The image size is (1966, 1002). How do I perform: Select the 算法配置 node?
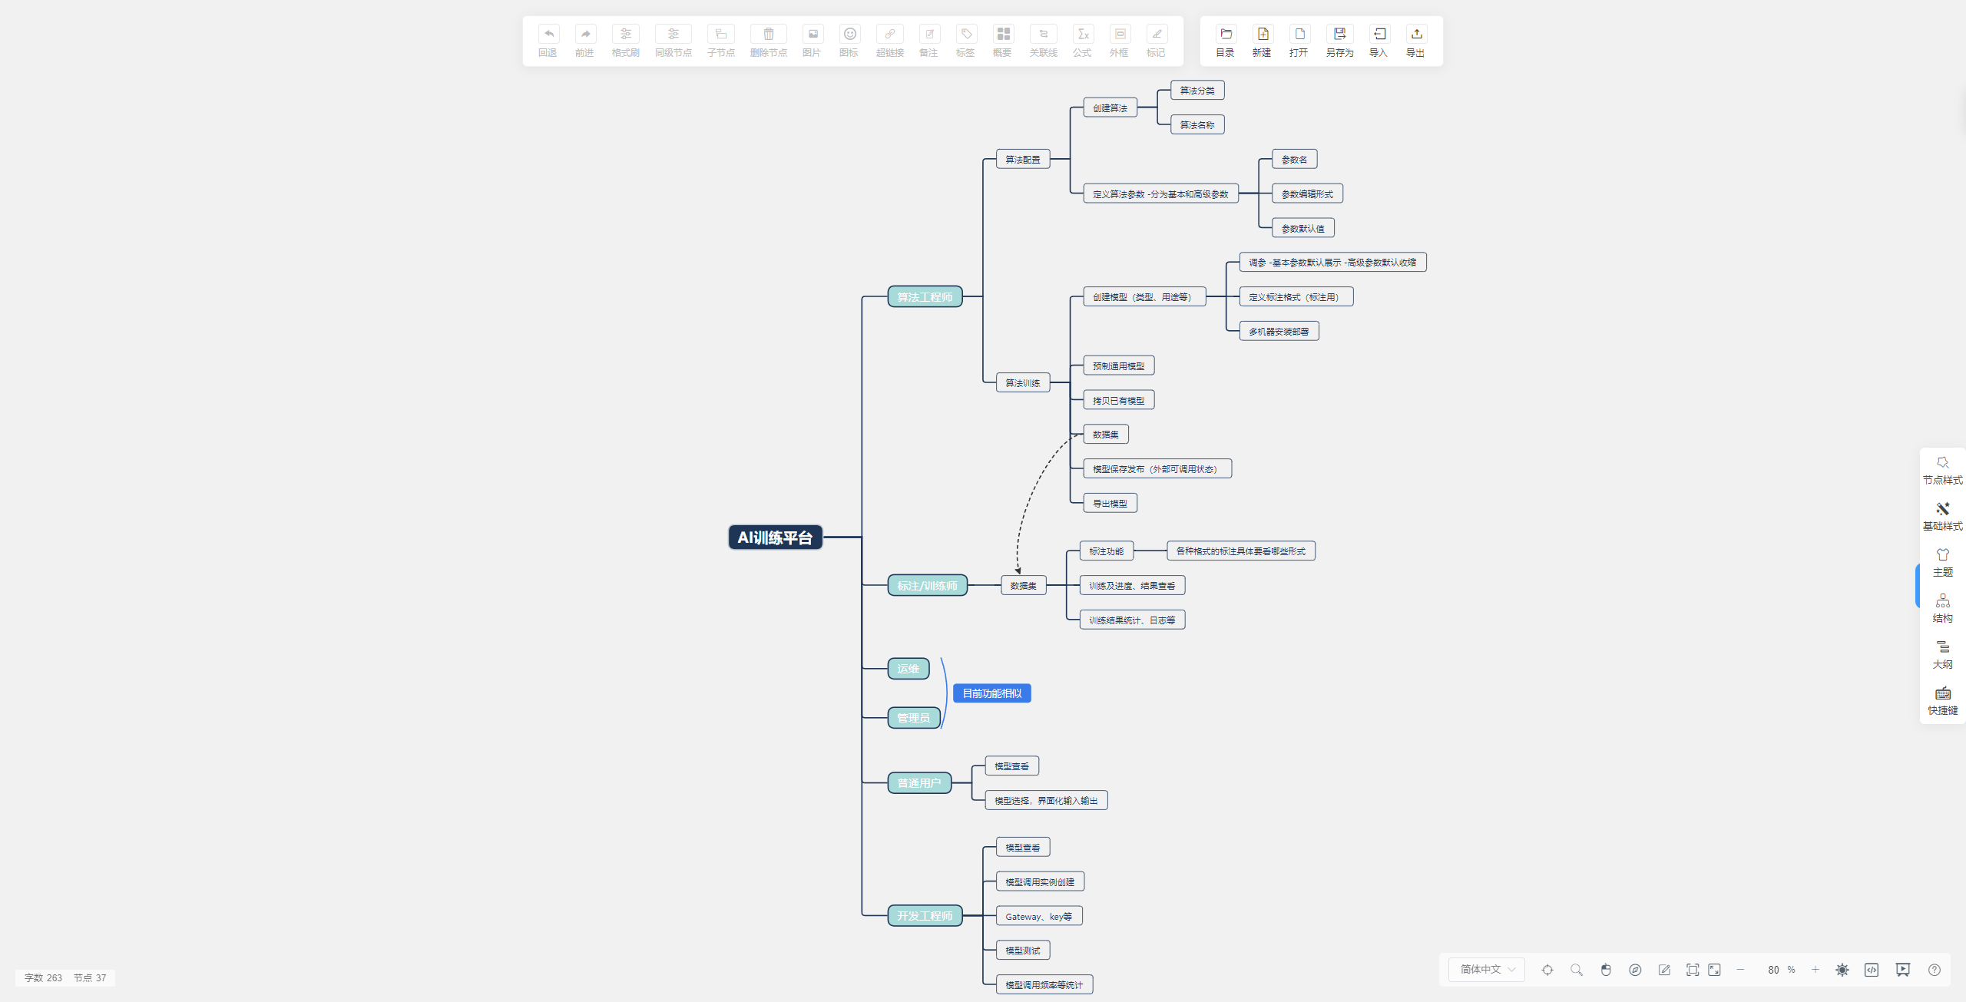[1023, 159]
